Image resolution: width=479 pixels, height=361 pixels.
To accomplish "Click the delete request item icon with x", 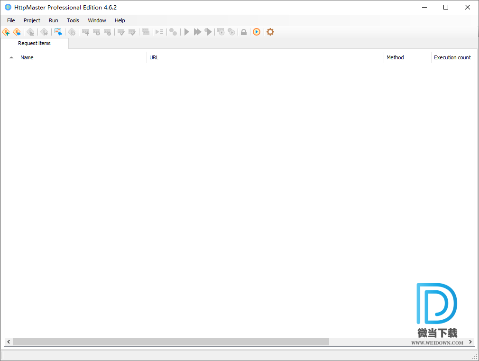I will pos(108,32).
